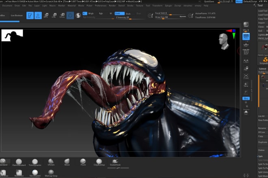Apply the MatCap Gray material
This screenshot has height=178, width=268.
click(x=51, y=174)
